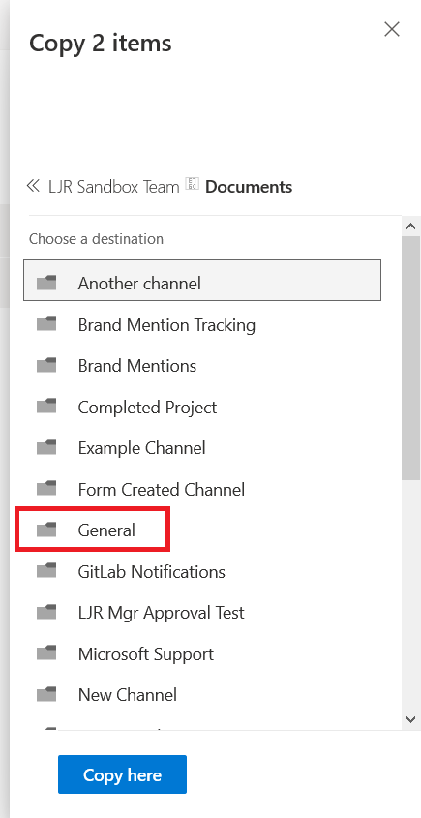This screenshot has height=818, width=421.
Task: Open the Form Created Channel folder
Action: pyautogui.click(x=202, y=489)
